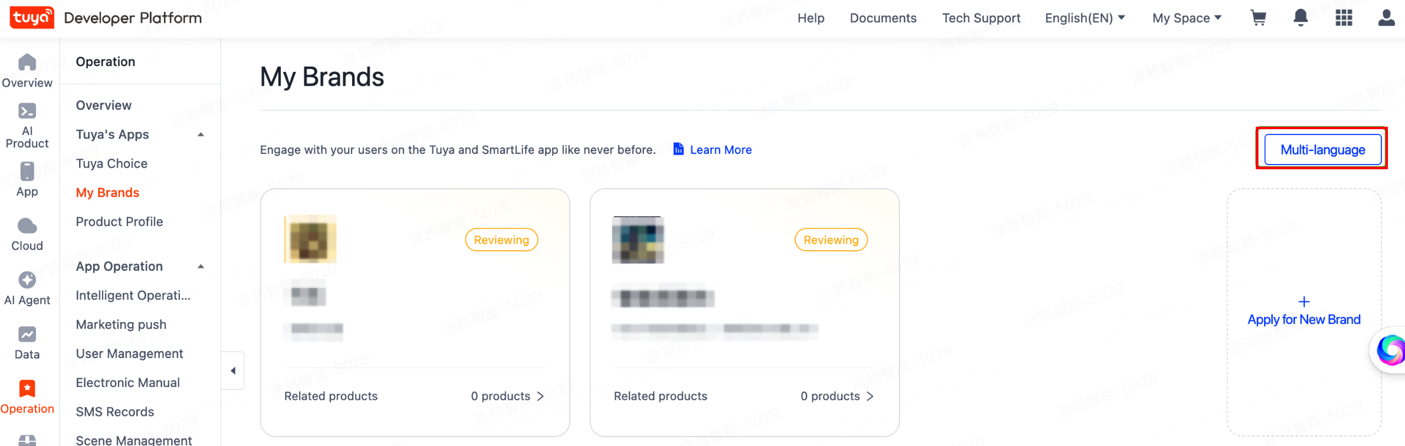
Task: Open Marketing push menu item
Action: tap(121, 324)
